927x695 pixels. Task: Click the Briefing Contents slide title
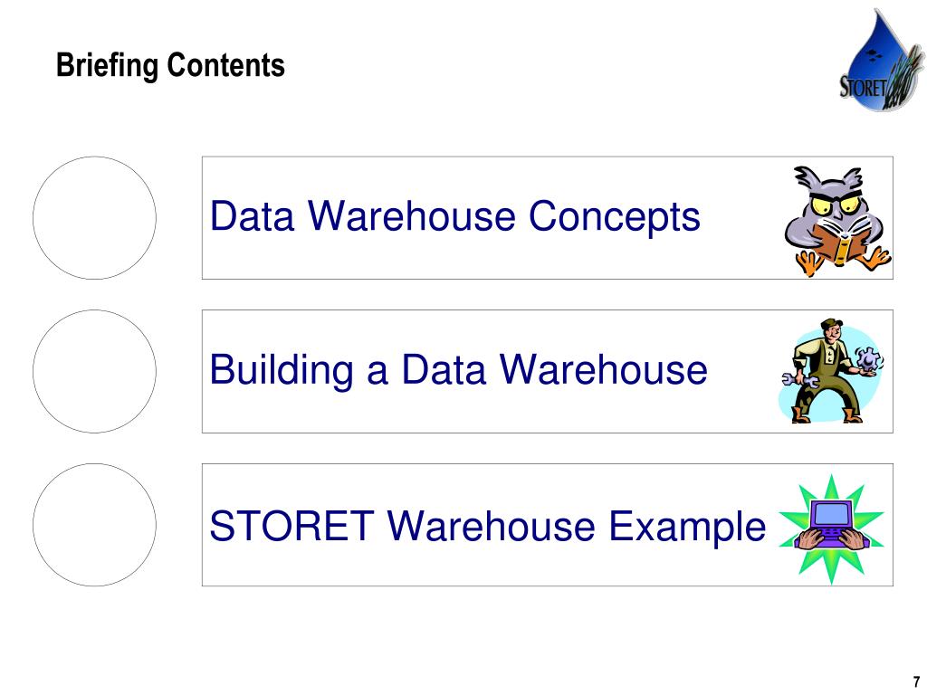coord(170,65)
